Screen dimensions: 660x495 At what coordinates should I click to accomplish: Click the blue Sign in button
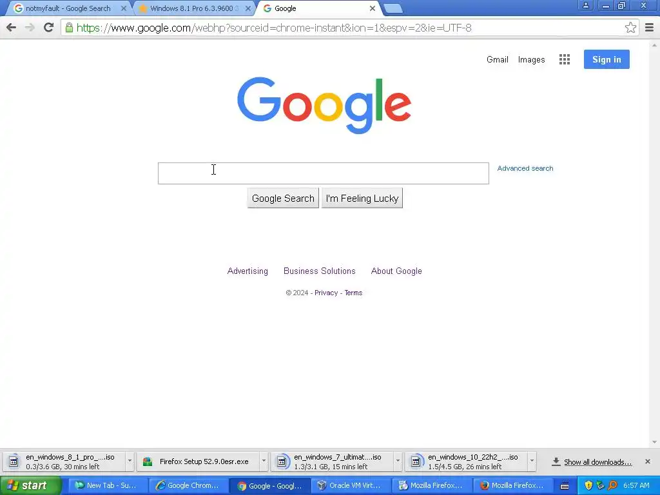[x=607, y=59]
